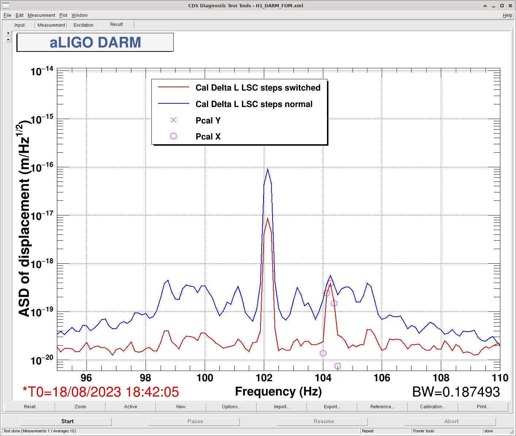Click the Pcal Y cross marker in legend

pos(174,120)
